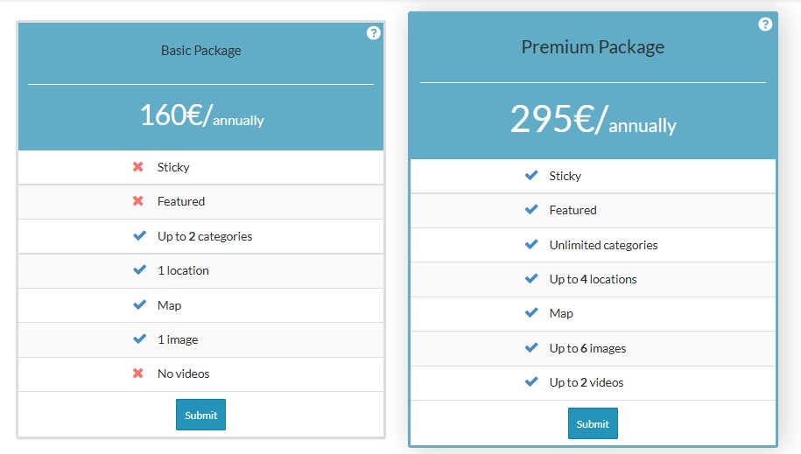Click the checkmark beside 1 image
The image size is (801, 454).
[x=138, y=339]
